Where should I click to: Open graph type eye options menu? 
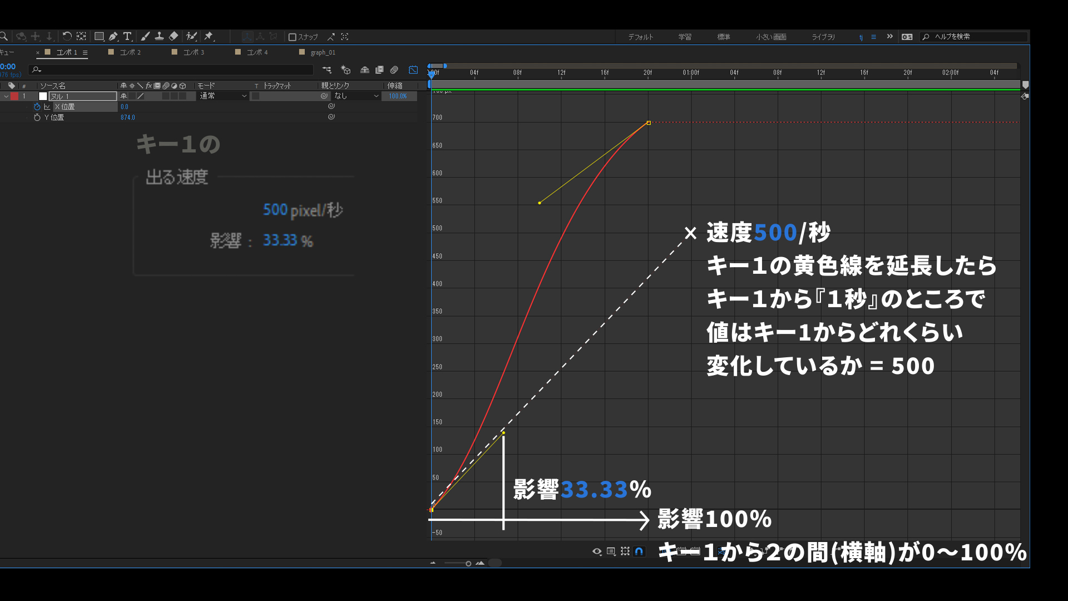tap(597, 551)
